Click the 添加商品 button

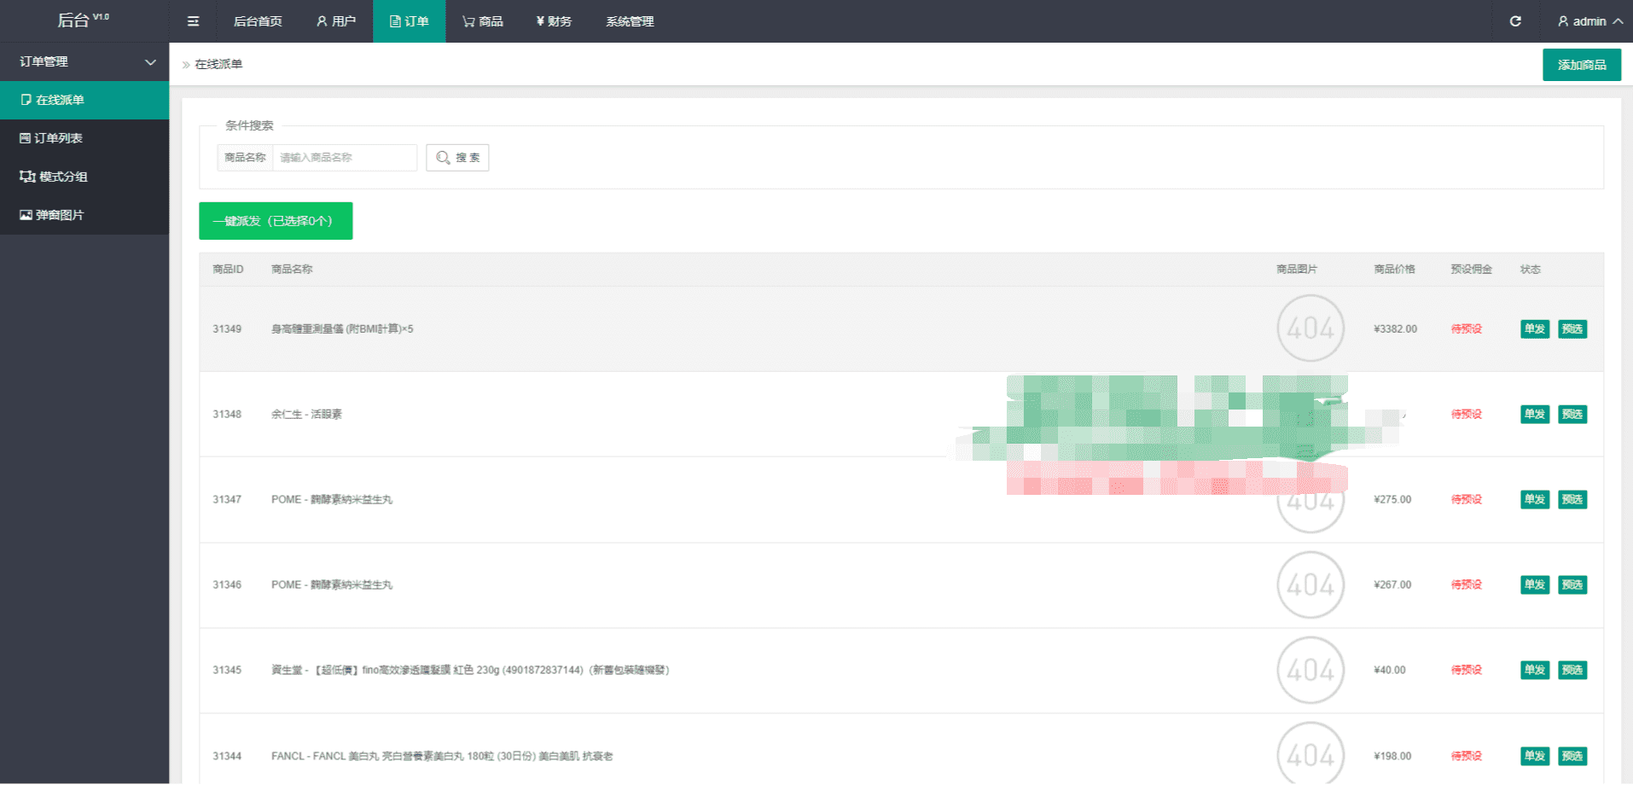pos(1581,65)
